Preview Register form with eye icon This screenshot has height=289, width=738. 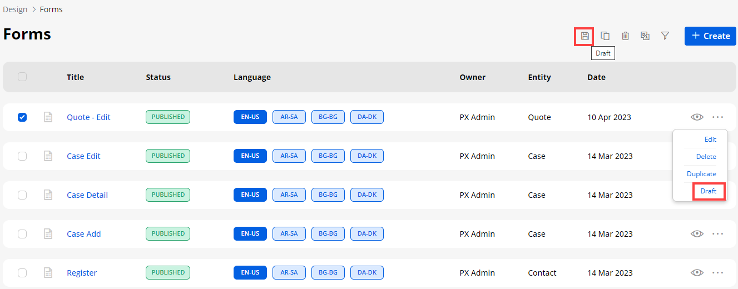[697, 273]
